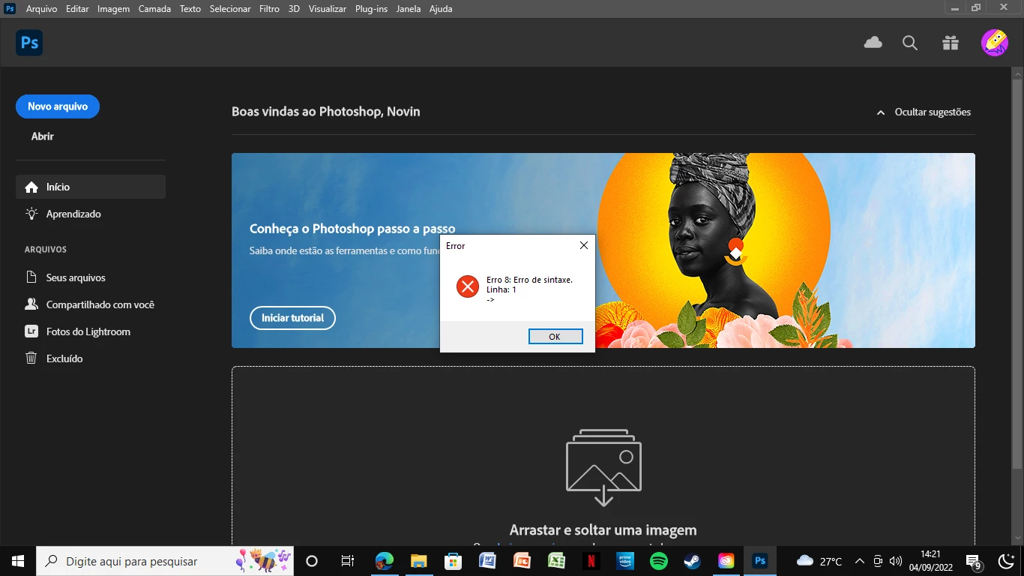Viewport: 1024px width, 576px height.
Task: Close the Error dialog with X
Action: [584, 245]
